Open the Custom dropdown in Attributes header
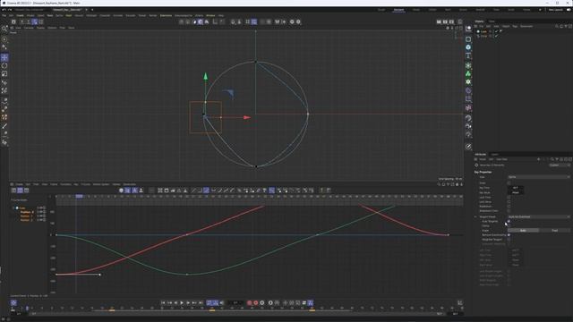The image size is (573, 322). pyautogui.click(x=560, y=165)
